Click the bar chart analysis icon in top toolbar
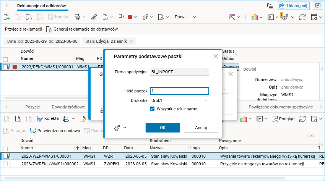 (x=255, y=17)
